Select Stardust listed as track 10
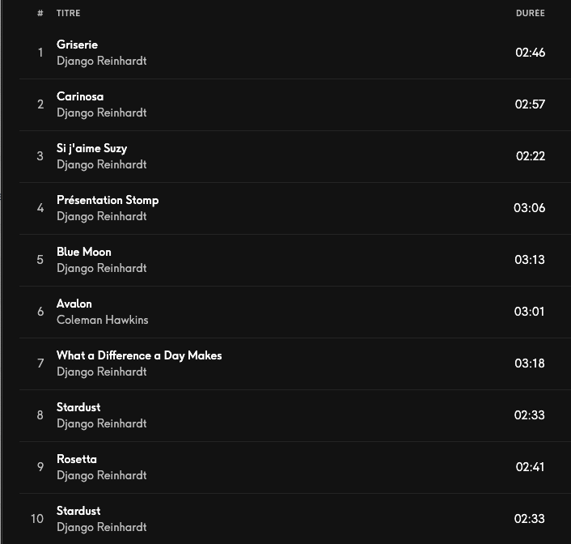571x544 pixels. tap(78, 511)
